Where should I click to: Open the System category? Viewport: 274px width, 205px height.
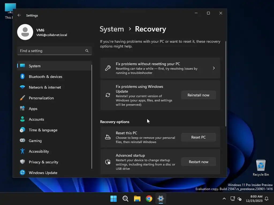[x=54, y=66]
